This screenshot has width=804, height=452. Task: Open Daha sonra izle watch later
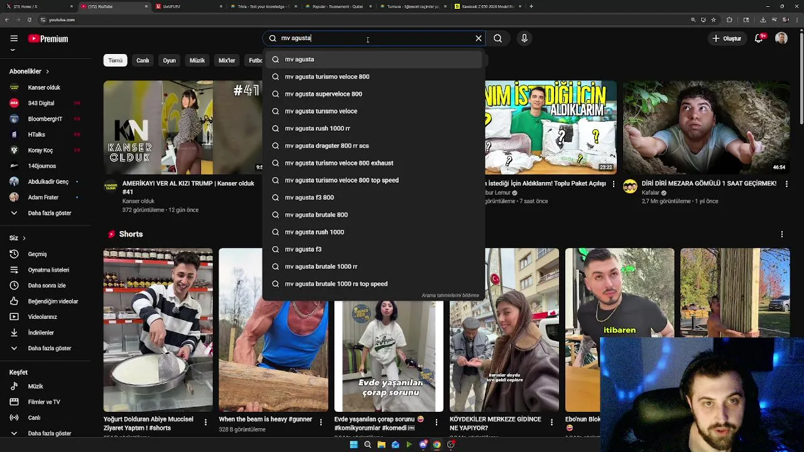[44, 286]
